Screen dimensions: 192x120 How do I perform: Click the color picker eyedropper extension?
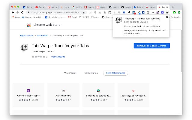pyautogui.click(x=139, y=13)
